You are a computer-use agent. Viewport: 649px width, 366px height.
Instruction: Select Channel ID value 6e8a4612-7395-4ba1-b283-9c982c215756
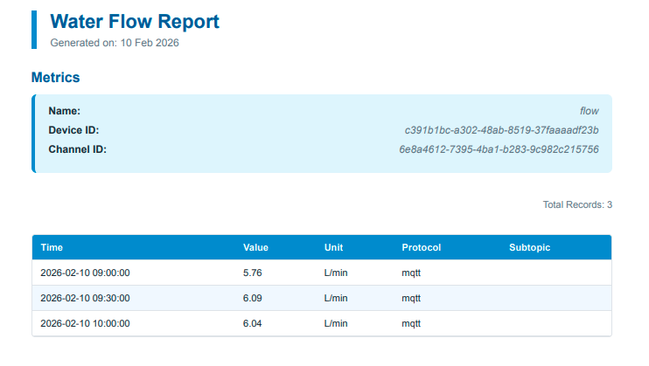click(x=499, y=149)
